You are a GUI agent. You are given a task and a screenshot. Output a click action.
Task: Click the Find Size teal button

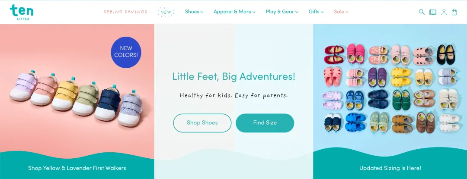(265, 122)
